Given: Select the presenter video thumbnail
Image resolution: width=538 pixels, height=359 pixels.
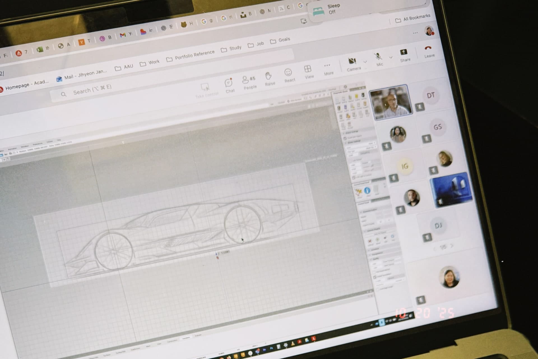Looking at the screenshot, I should click(391, 103).
